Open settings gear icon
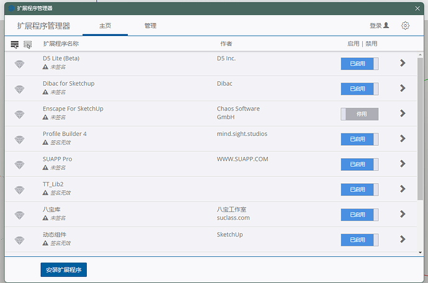428x283 pixels. click(x=405, y=25)
